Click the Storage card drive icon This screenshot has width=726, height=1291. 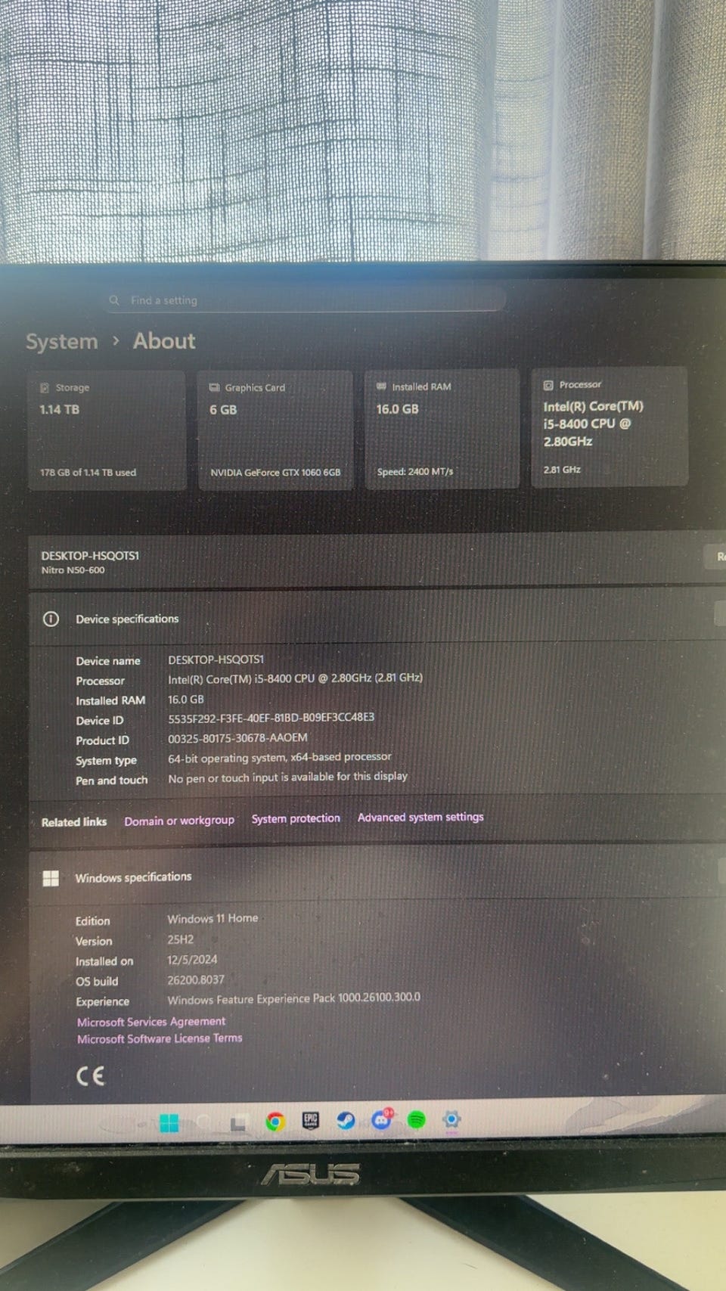[x=45, y=387]
